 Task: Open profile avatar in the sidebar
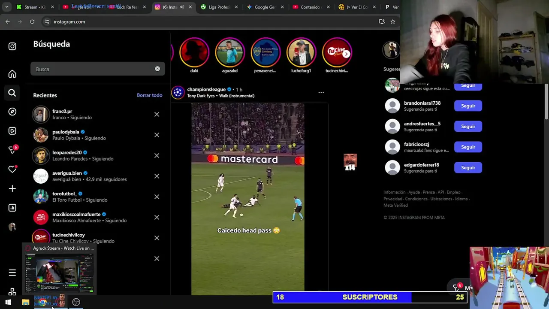[x=12, y=227]
